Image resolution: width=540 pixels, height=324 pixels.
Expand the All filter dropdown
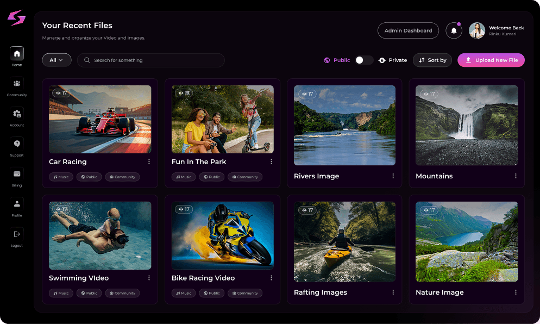coord(56,60)
